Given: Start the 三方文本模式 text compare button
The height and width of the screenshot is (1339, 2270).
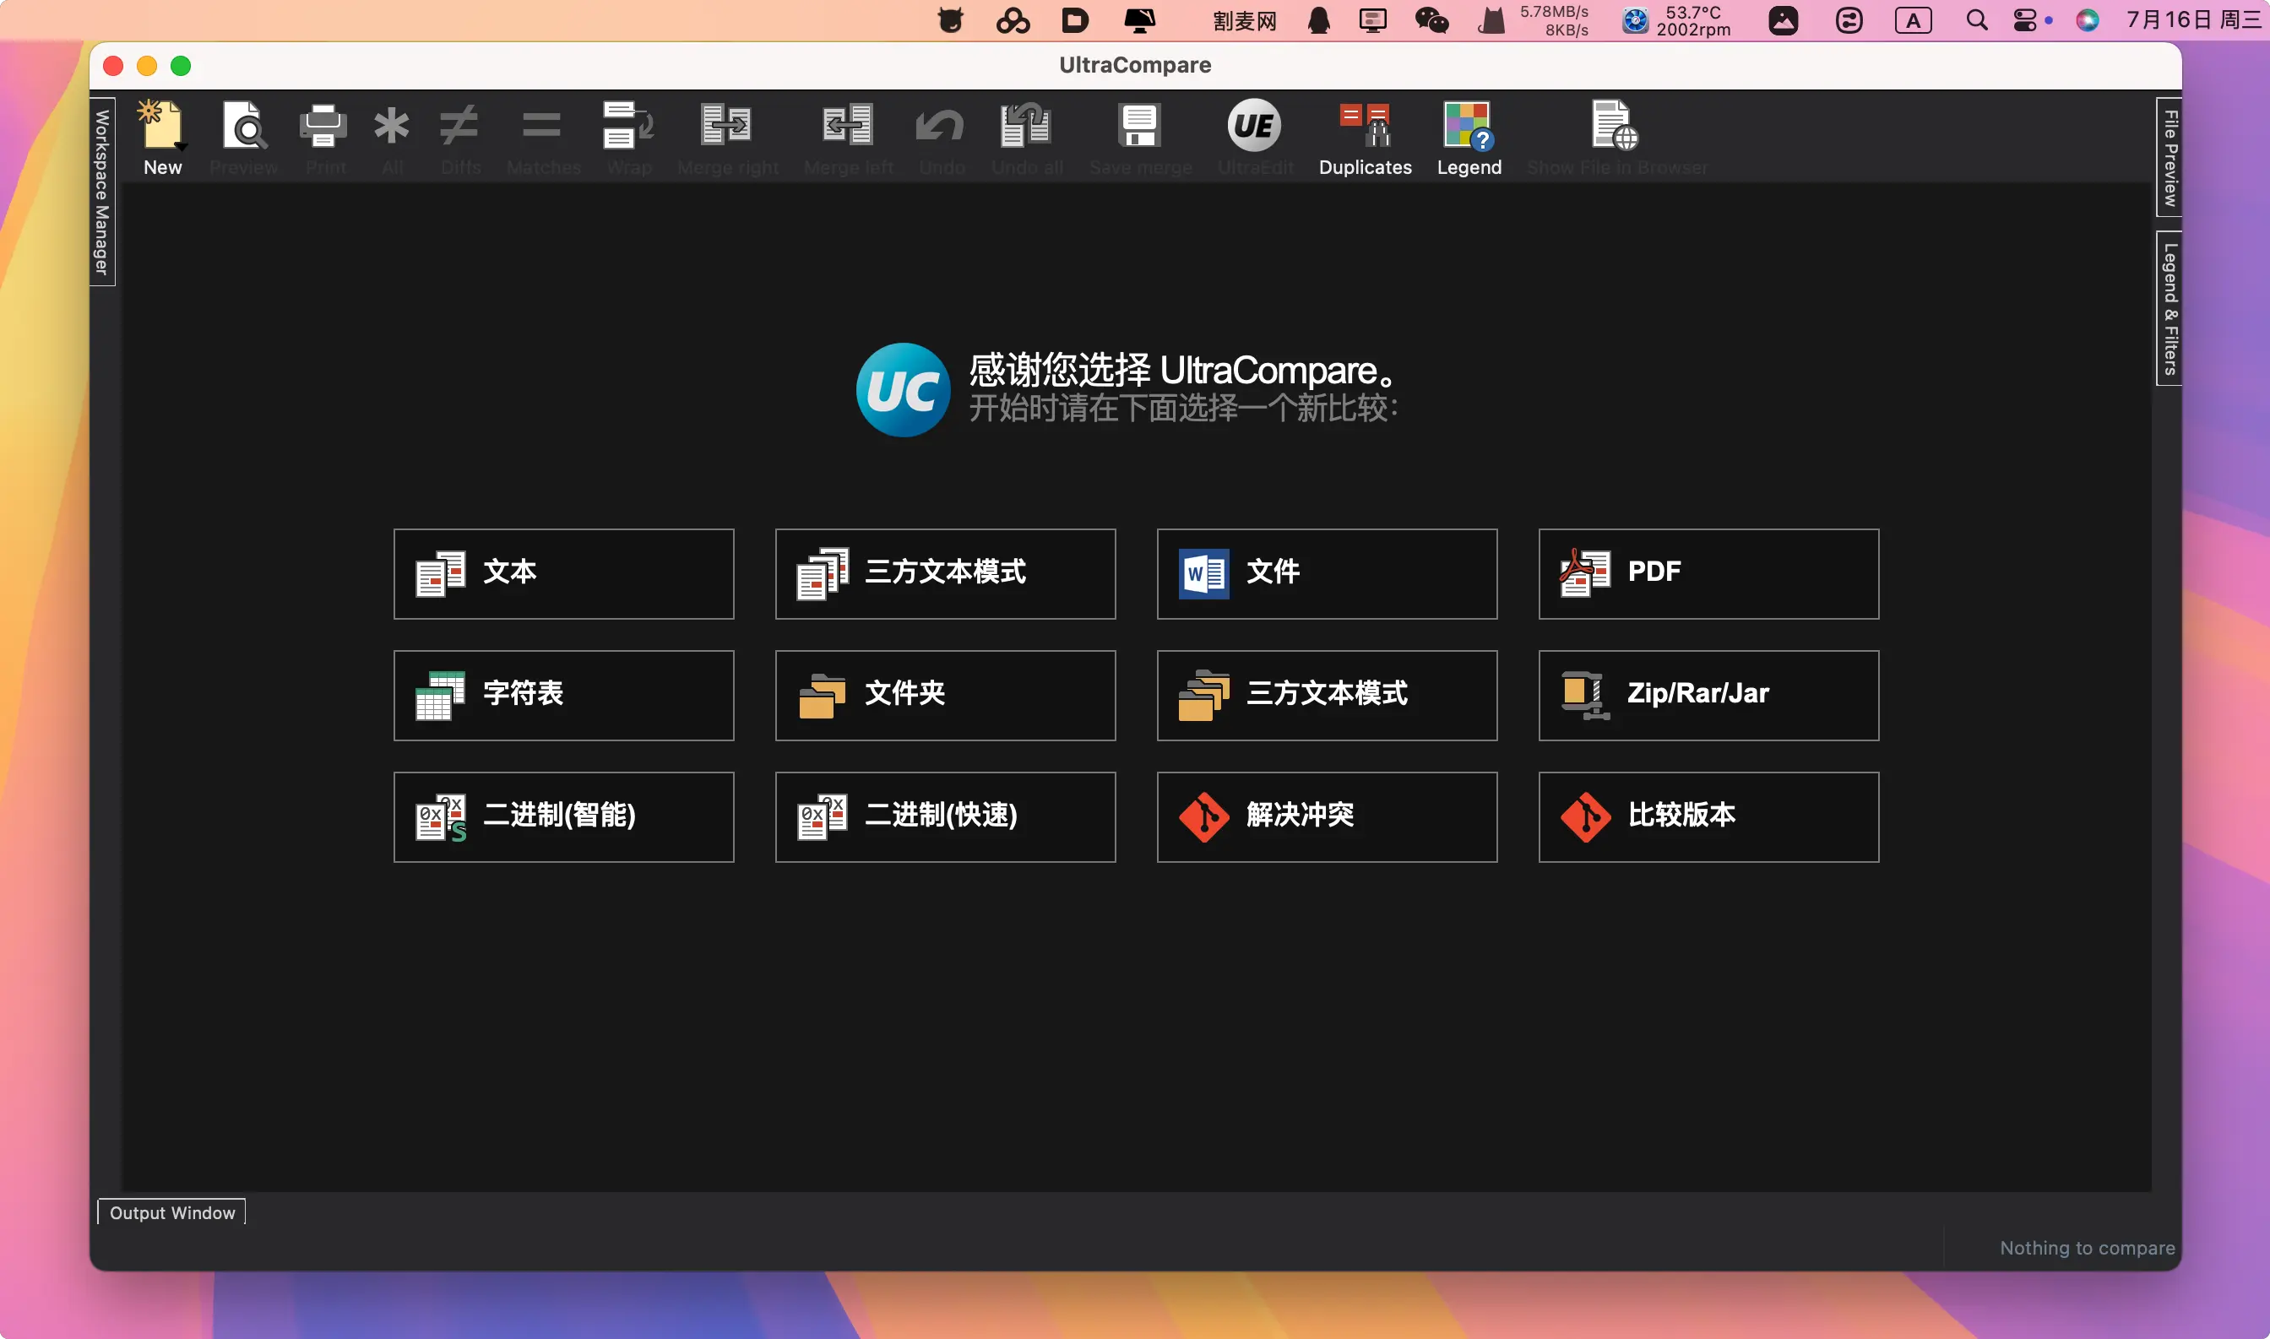Looking at the screenshot, I should point(945,574).
